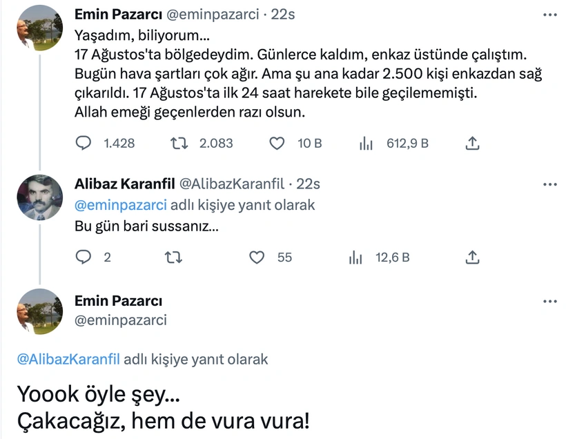View analytics of the 612,9 B tweet
Screen dimensions: 566x439
(x=366, y=144)
